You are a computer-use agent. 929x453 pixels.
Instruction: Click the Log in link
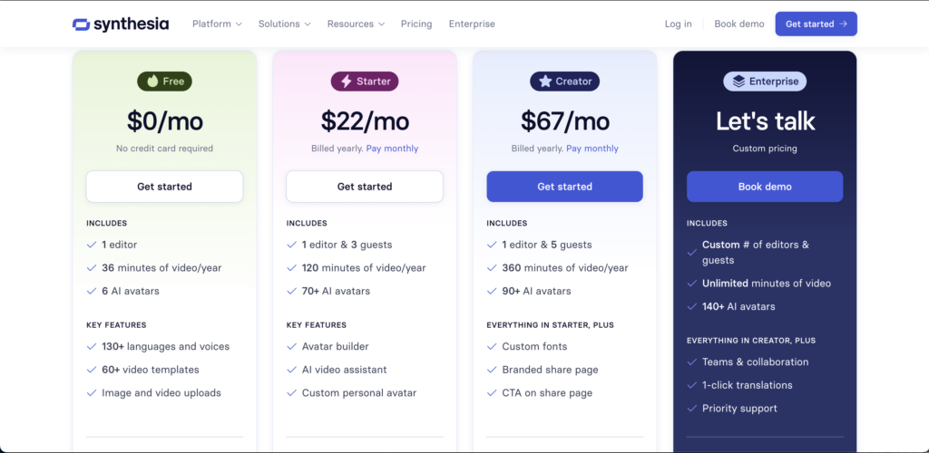678,24
